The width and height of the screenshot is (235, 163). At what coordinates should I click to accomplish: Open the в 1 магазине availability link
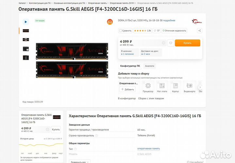coord(127,54)
